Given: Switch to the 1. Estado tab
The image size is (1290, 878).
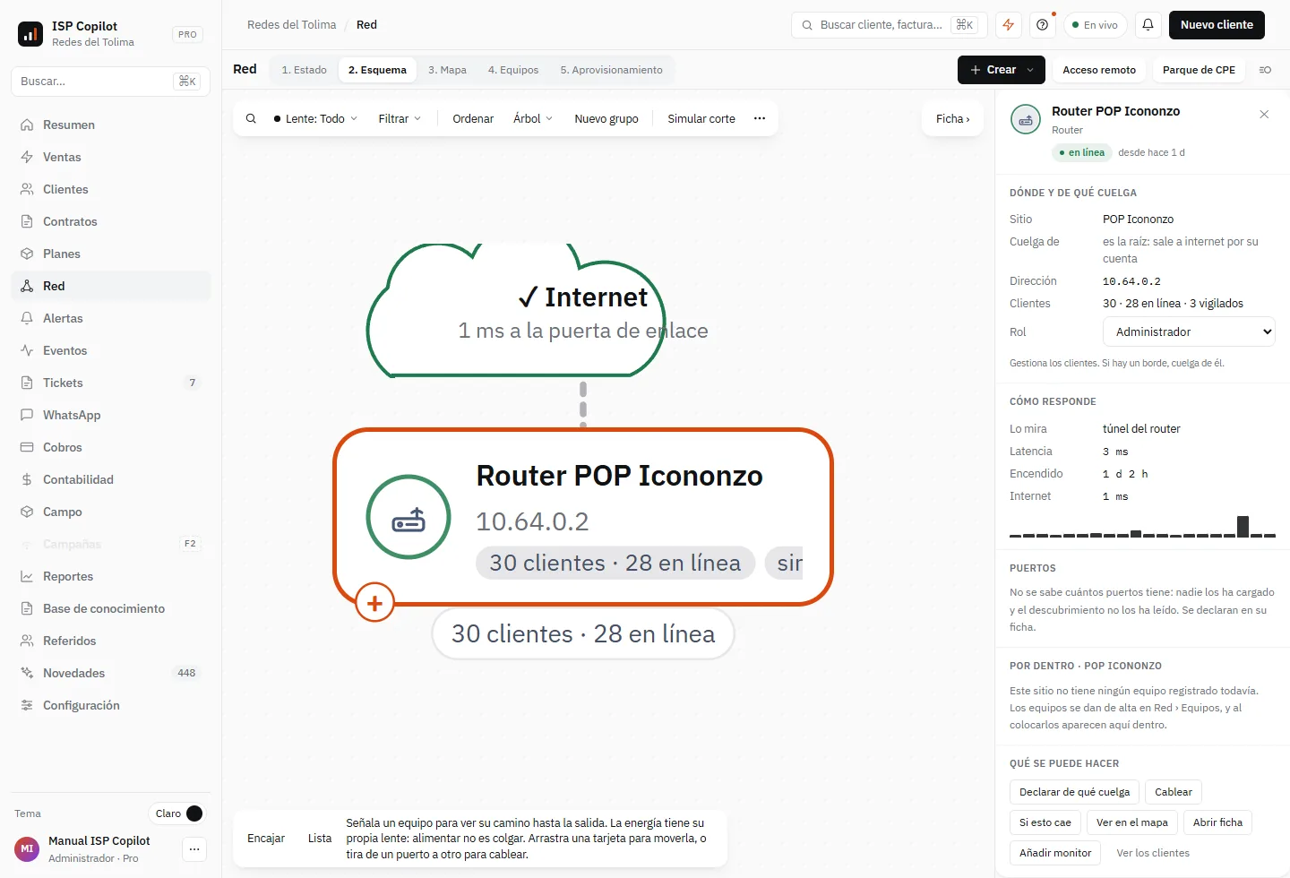Looking at the screenshot, I should point(305,70).
